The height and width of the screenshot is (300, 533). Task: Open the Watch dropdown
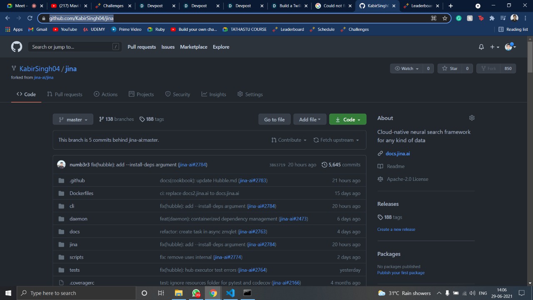tap(406, 68)
